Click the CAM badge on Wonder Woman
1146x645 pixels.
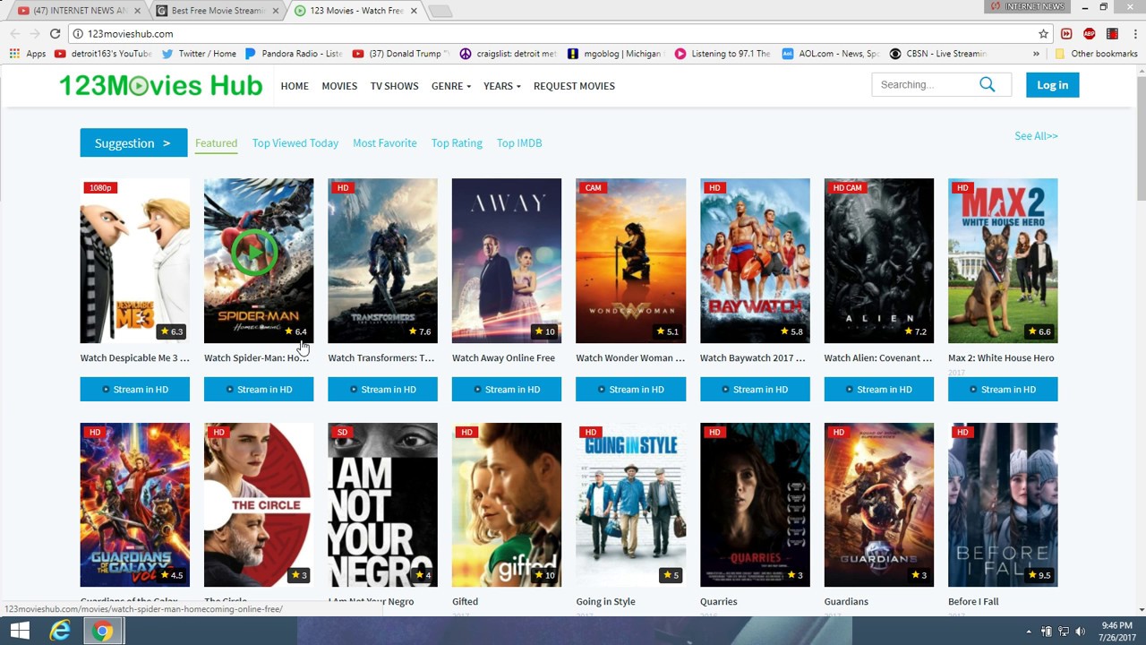coord(593,187)
